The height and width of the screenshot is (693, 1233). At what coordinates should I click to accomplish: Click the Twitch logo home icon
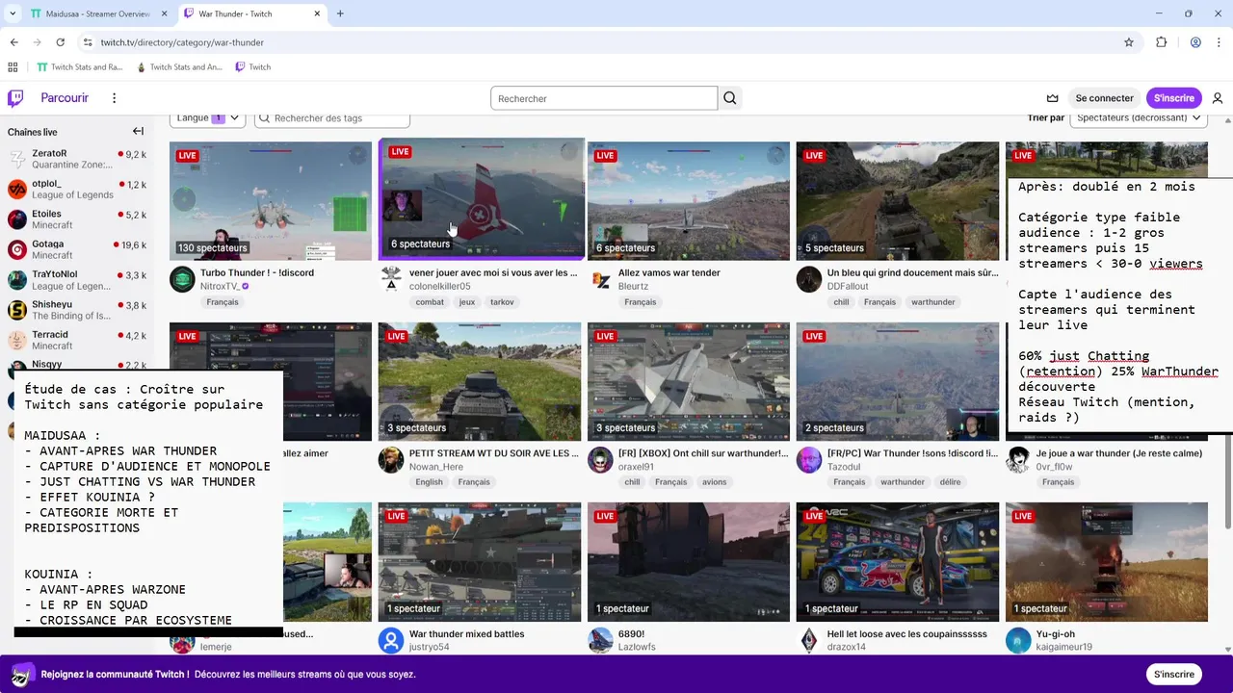point(15,98)
